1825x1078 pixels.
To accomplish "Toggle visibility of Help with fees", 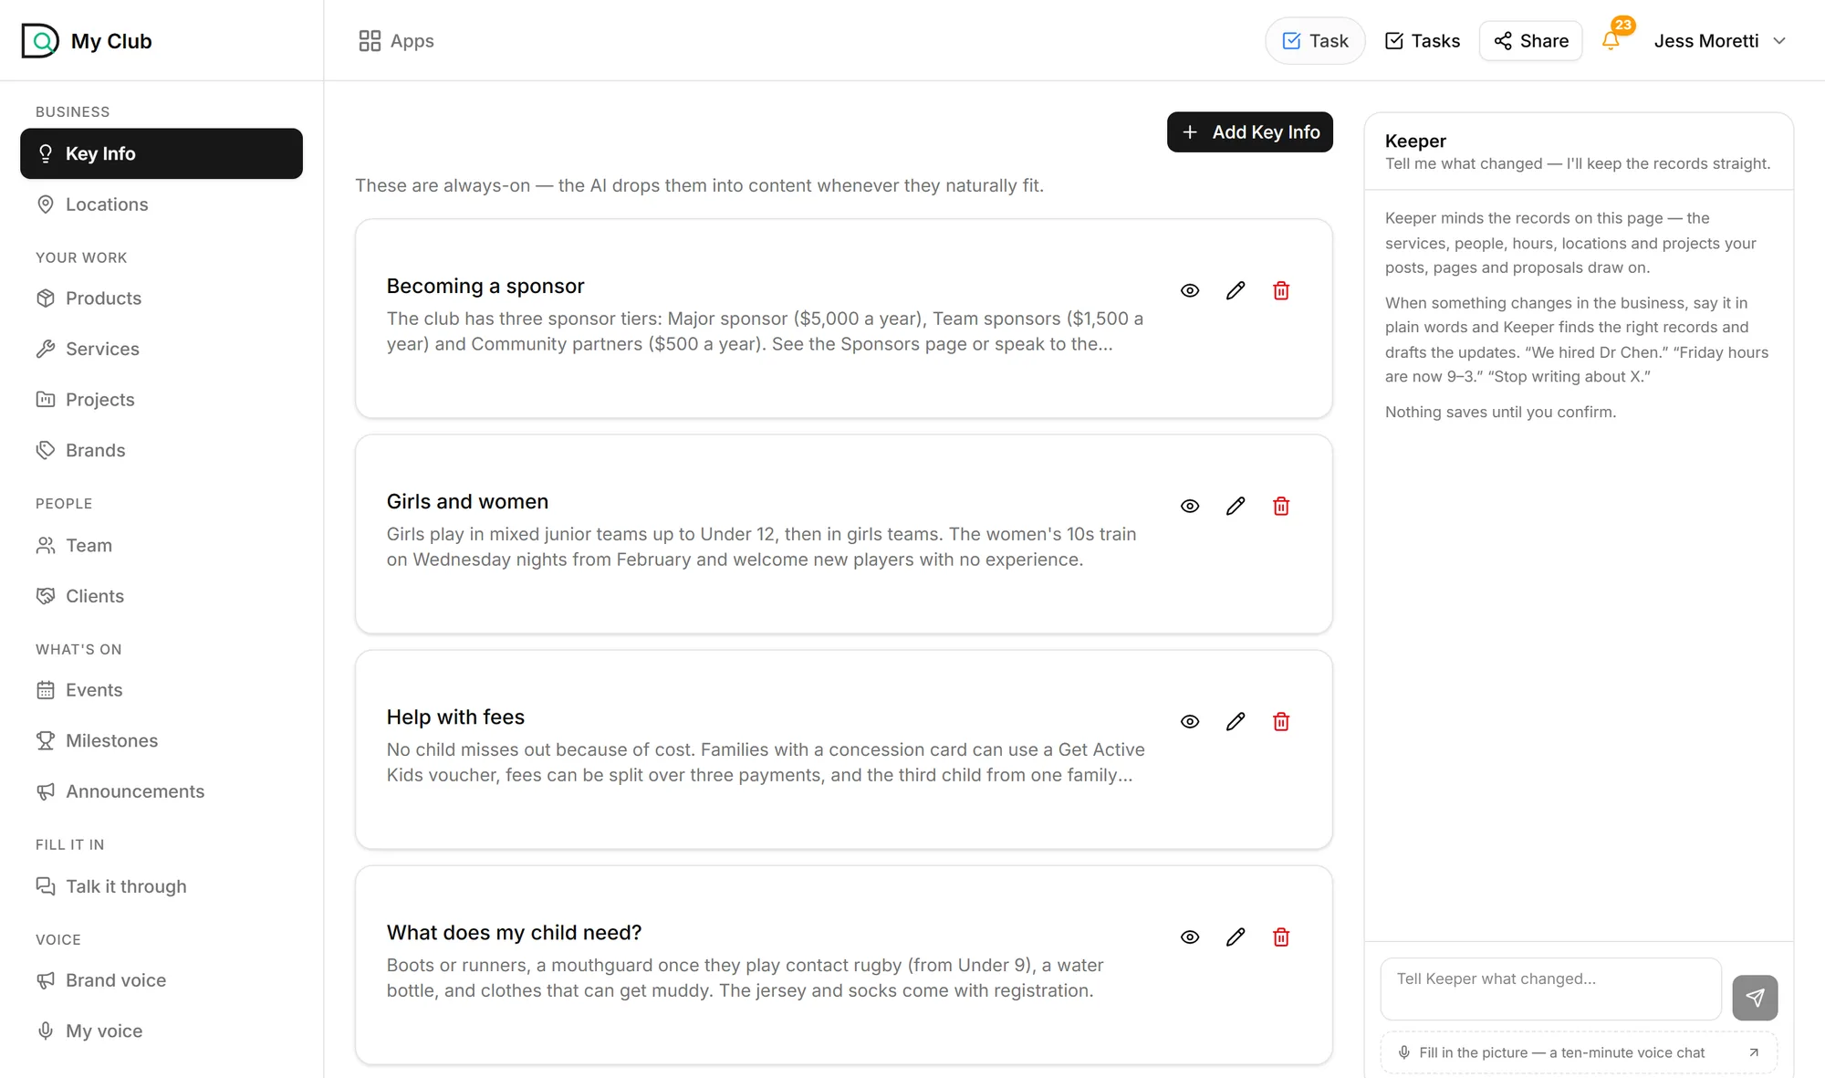I will [1190, 721].
